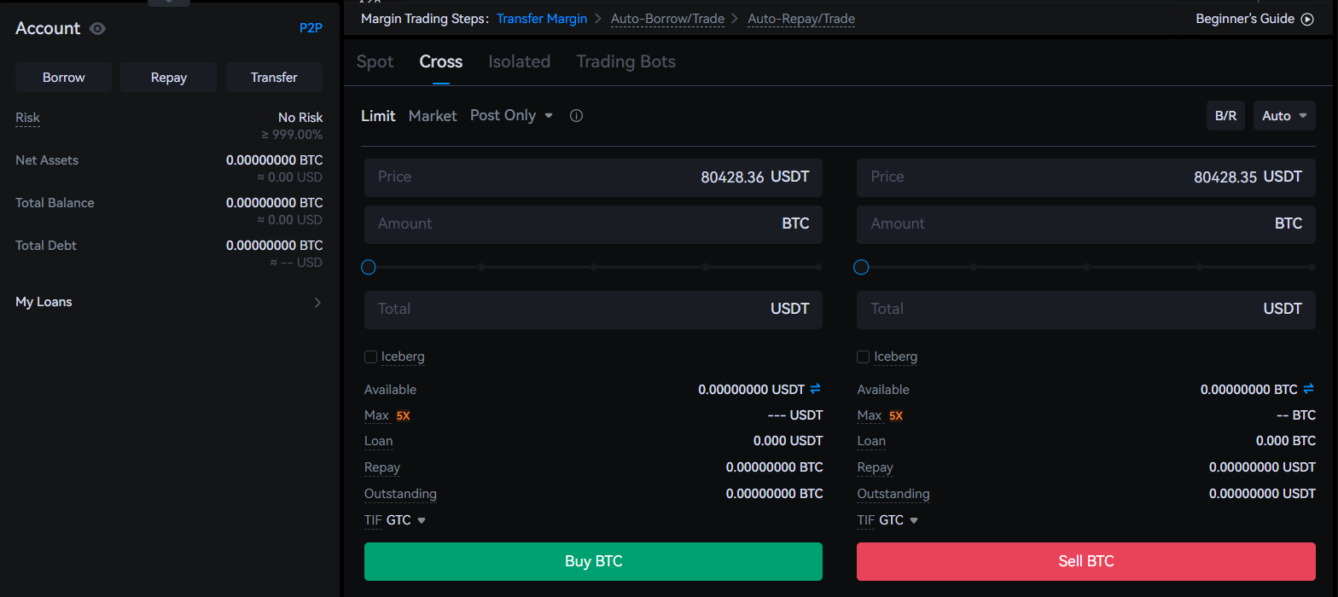The height and width of the screenshot is (597, 1338).
Task: Open the Auto mode dropdown
Action: coord(1284,115)
